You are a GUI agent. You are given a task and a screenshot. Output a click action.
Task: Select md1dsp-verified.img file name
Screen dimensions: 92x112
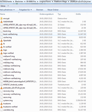[12, 66]
